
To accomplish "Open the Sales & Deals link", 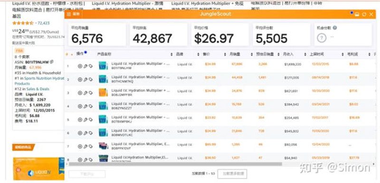I will pos(38,89).
